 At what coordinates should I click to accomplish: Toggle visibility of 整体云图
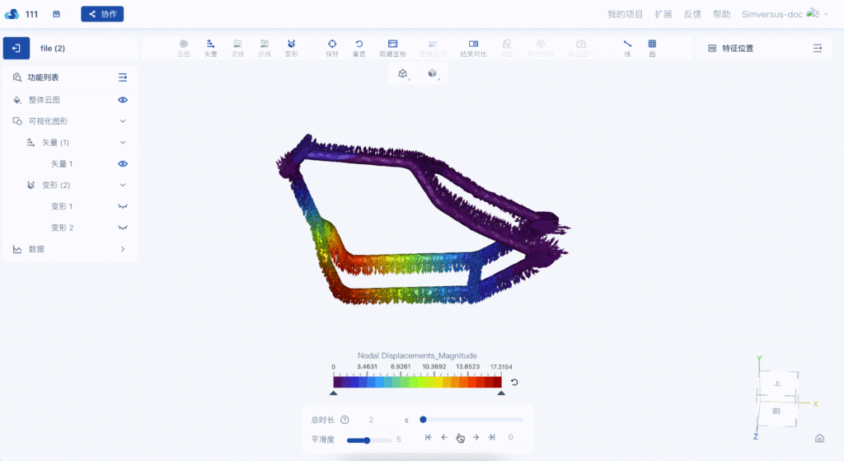coord(123,100)
